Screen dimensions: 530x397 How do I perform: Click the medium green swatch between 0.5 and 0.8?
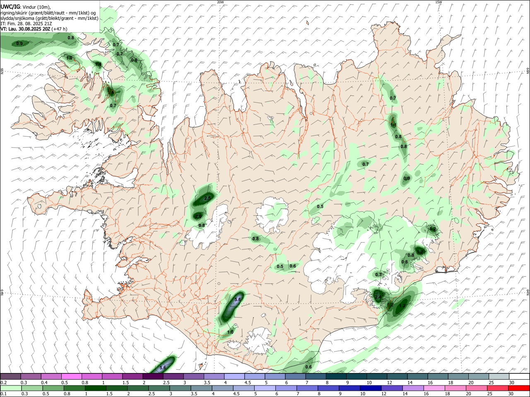[x=53, y=388]
